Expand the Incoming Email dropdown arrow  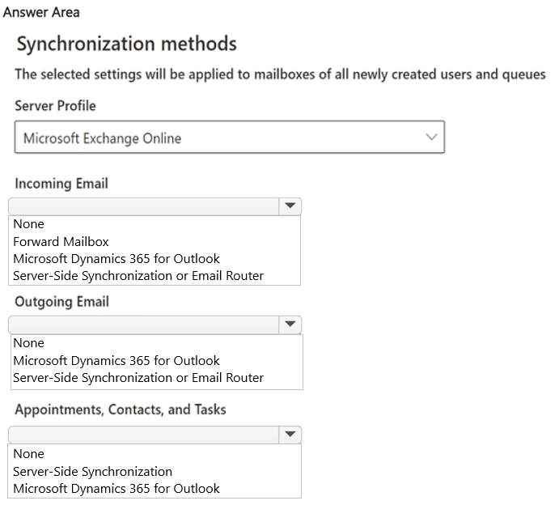point(290,206)
